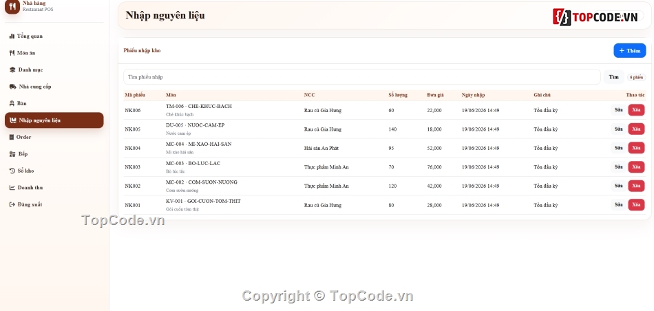The image size is (654, 311).
Task: Click the quantity 140 cell
Action: (x=392, y=129)
